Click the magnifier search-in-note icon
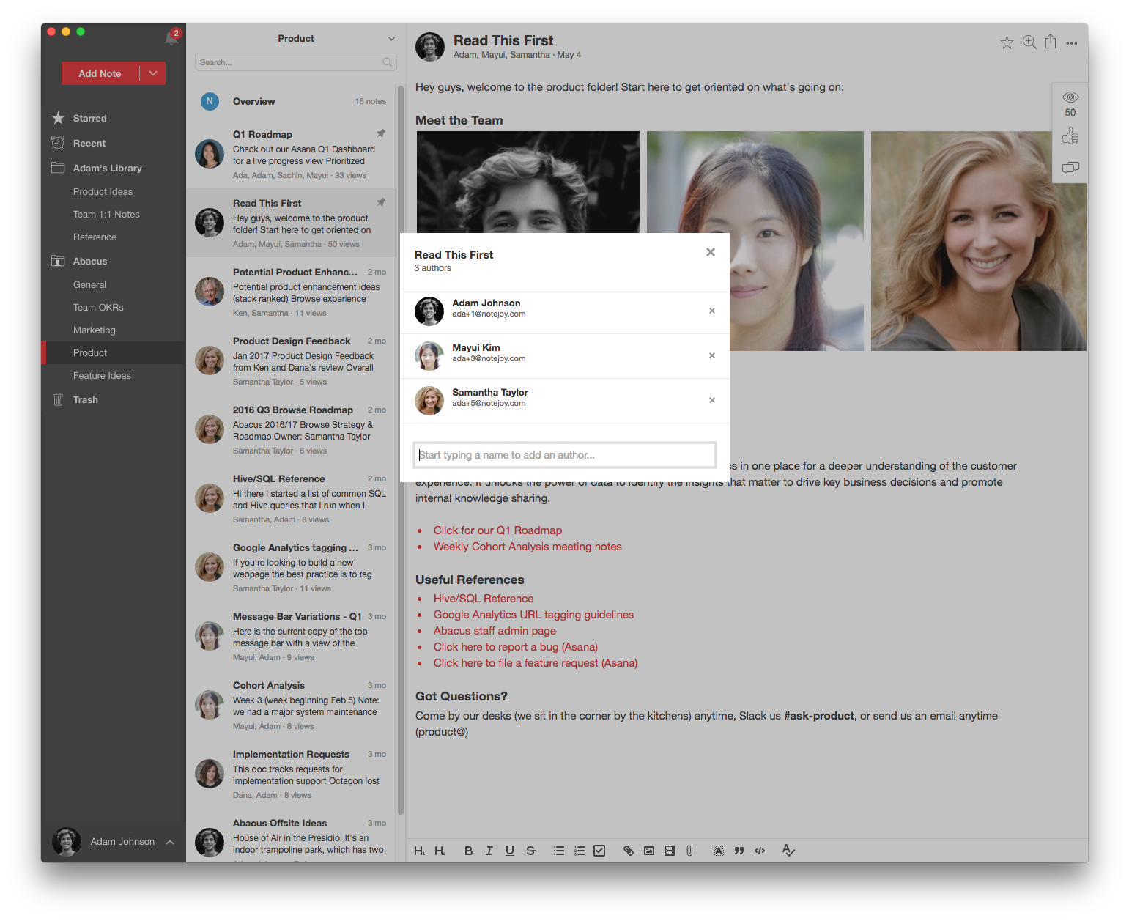This screenshot has height=921, width=1129. coord(1029,42)
